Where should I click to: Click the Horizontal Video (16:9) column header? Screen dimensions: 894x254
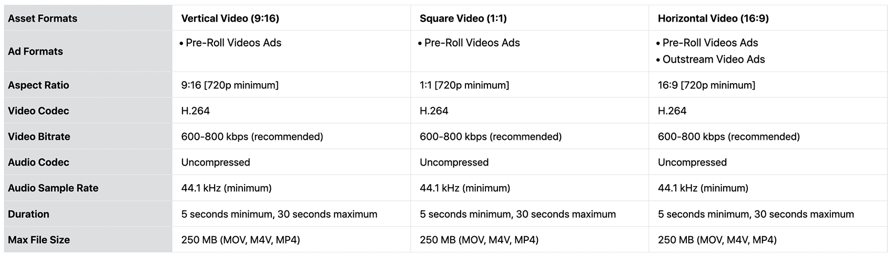tap(713, 18)
